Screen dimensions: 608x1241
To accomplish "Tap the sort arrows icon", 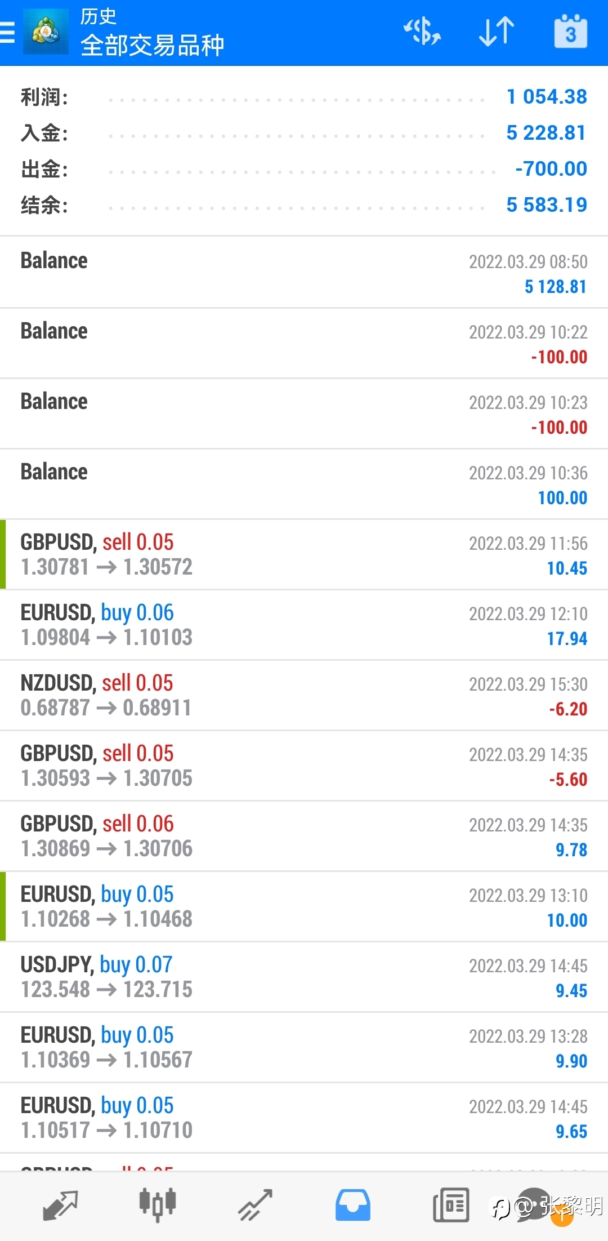I will point(496,32).
